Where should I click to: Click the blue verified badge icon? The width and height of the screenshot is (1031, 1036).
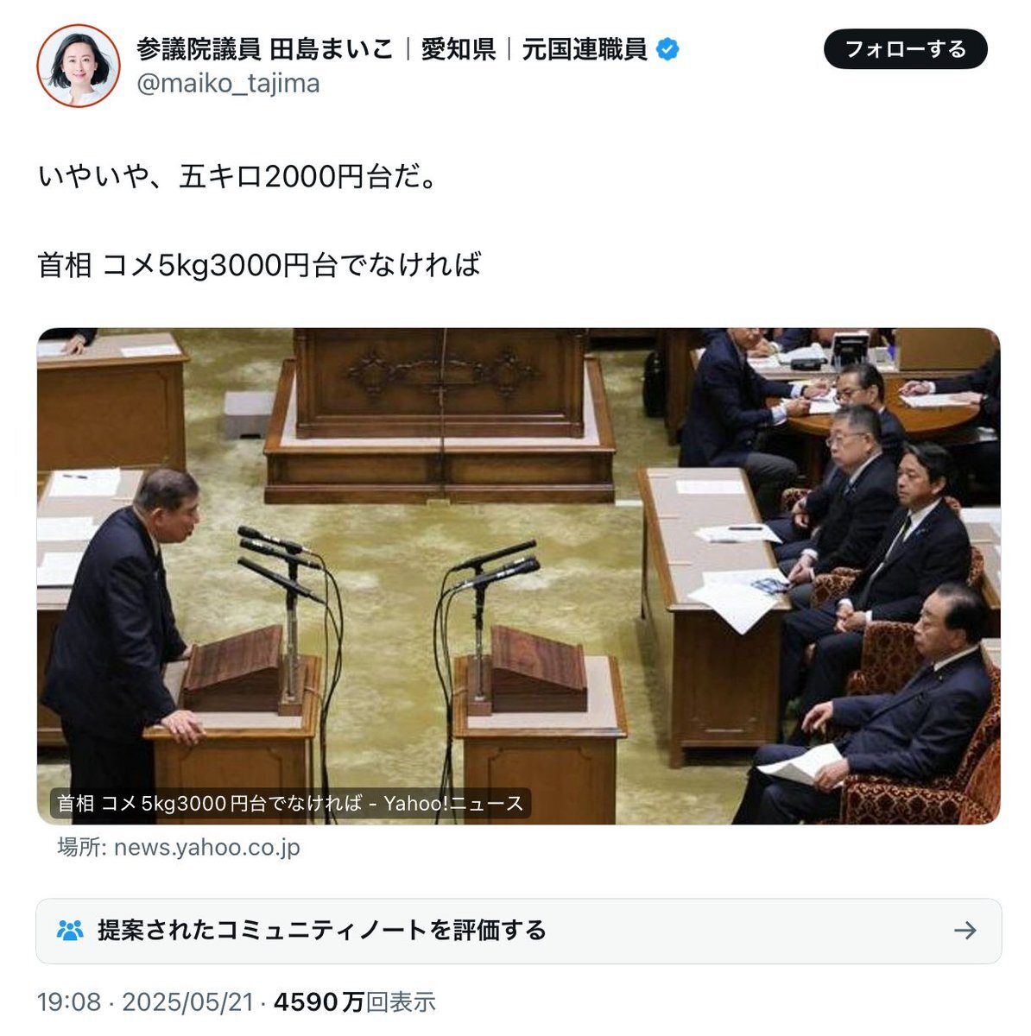tap(667, 49)
